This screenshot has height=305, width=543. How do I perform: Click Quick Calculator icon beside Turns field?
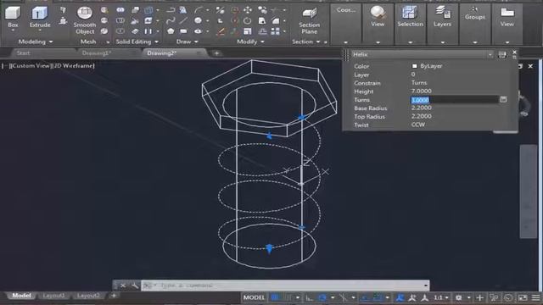[503, 100]
